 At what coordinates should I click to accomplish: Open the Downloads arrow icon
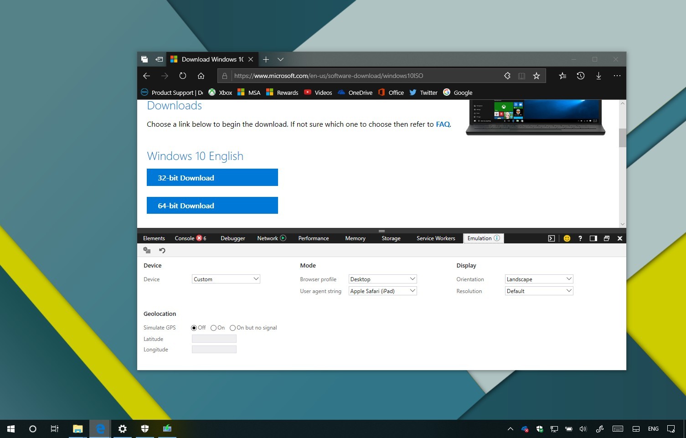pos(598,76)
